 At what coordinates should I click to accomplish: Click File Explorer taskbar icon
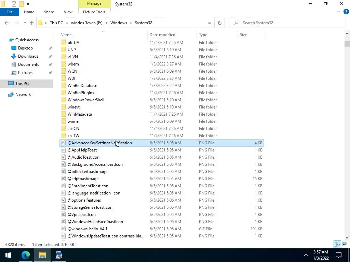42,255
